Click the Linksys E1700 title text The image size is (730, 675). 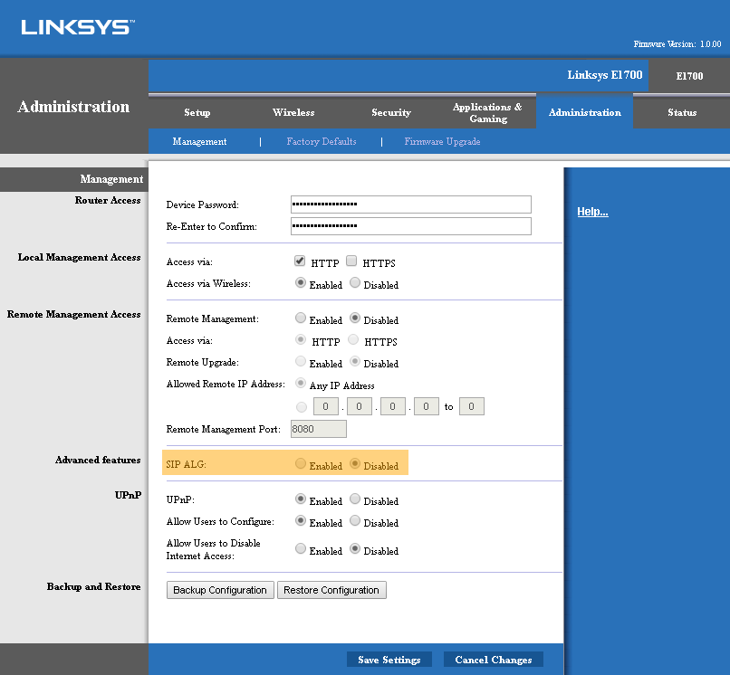[605, 75]
